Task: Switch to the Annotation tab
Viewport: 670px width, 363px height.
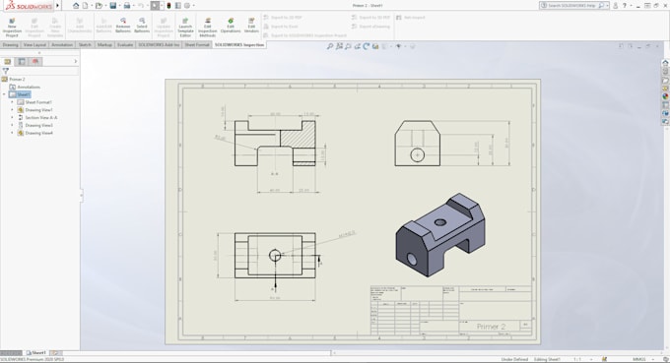Action: pos(62,45)
